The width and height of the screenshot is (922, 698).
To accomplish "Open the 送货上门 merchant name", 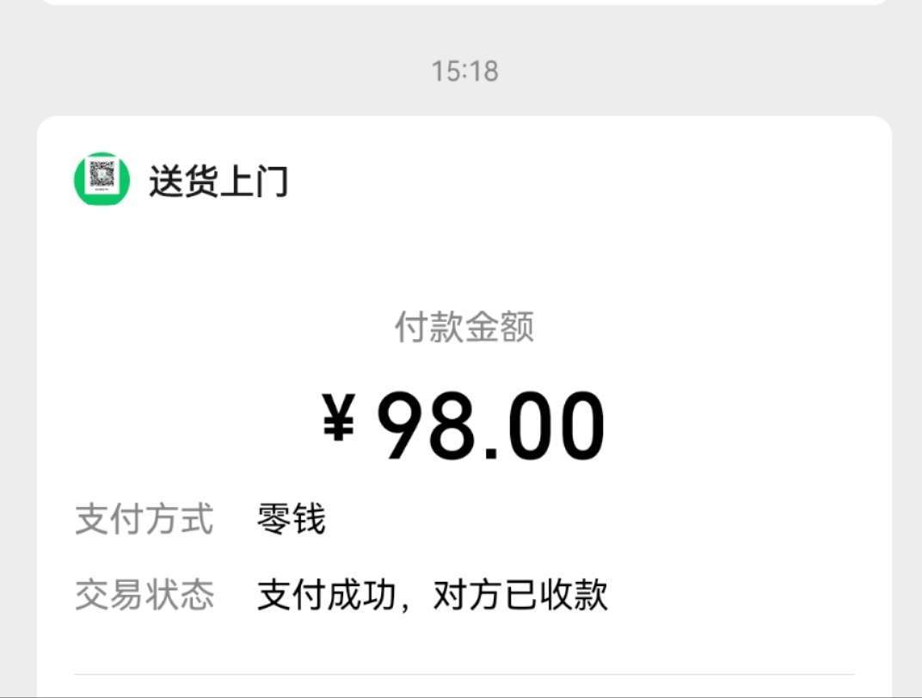I will 218,182.
